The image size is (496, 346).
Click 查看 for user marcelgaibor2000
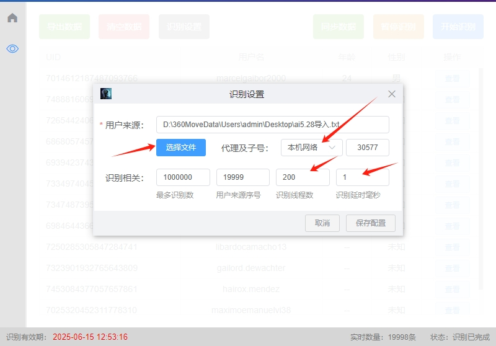(453, 78)
